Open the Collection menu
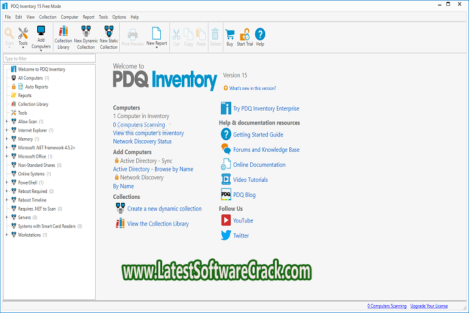The image size is (469, 313). click(x=48, y=17)
